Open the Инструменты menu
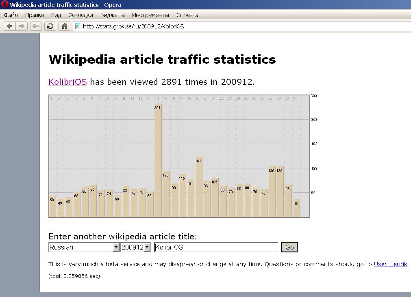Viewport: 411px width, 297px height. [x=150, y=15]
